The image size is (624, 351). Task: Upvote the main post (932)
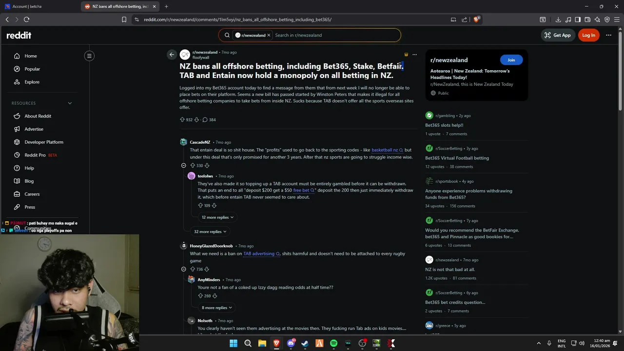182,119
